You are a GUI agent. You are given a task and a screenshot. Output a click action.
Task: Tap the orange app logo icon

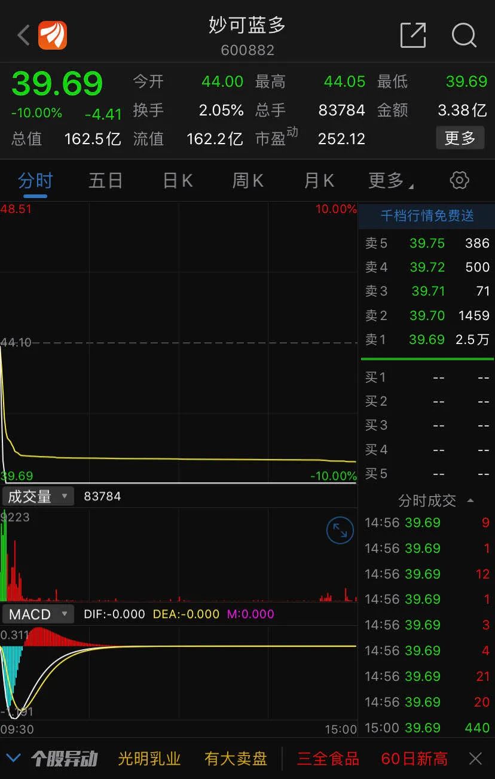tap(53, 35)
